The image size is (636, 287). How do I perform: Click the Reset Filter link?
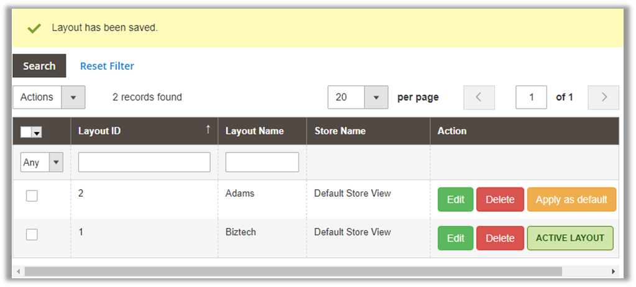pyautogui.click(x=107, y=66)
